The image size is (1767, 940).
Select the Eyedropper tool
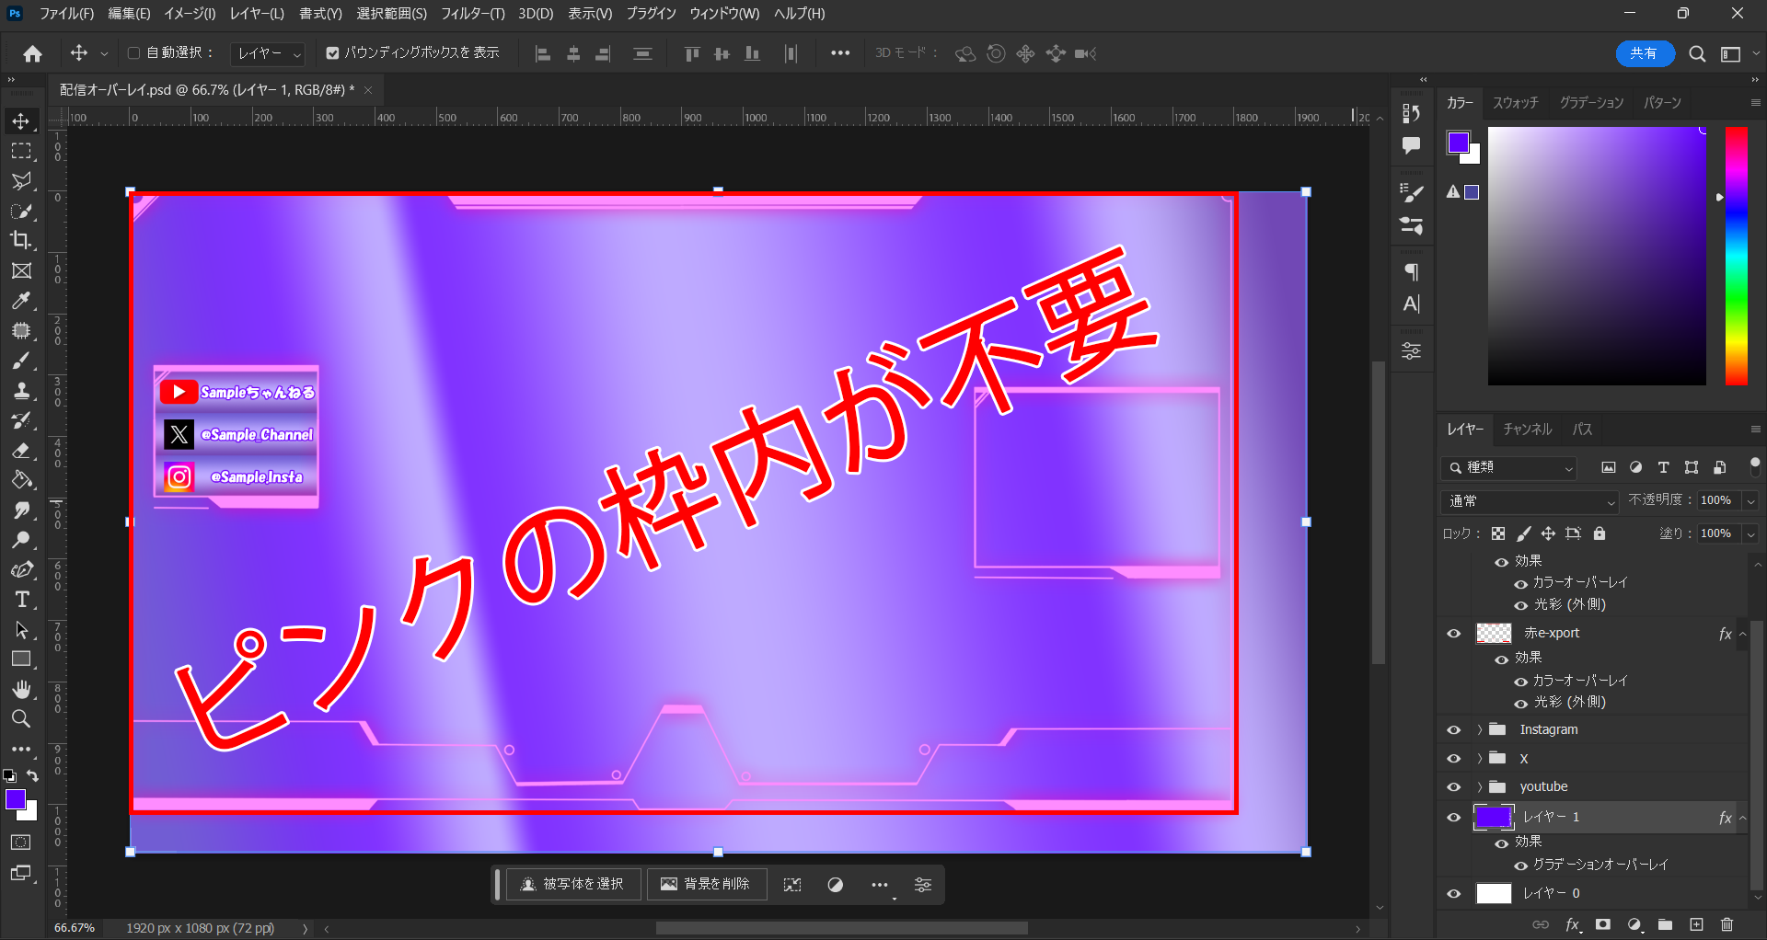click(x=21, y=301)
